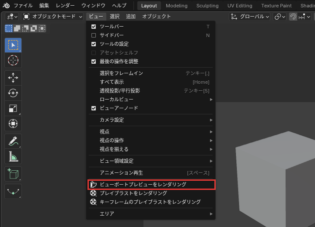Toggle the snapping magnet icon

[293, 17]
